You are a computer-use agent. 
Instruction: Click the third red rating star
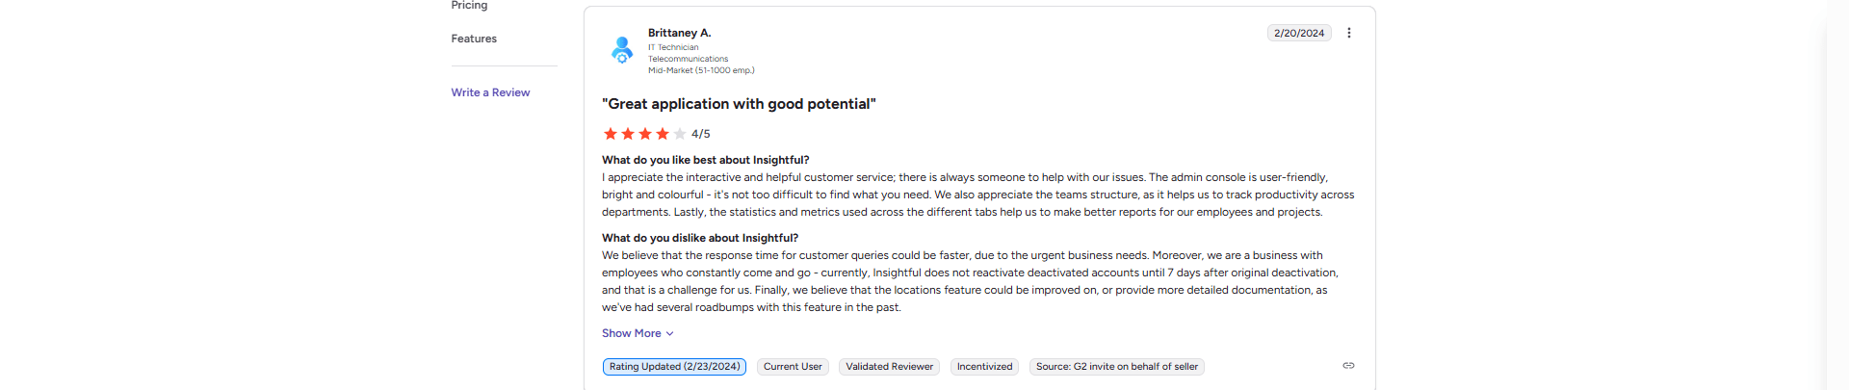[x=644, y=134]
